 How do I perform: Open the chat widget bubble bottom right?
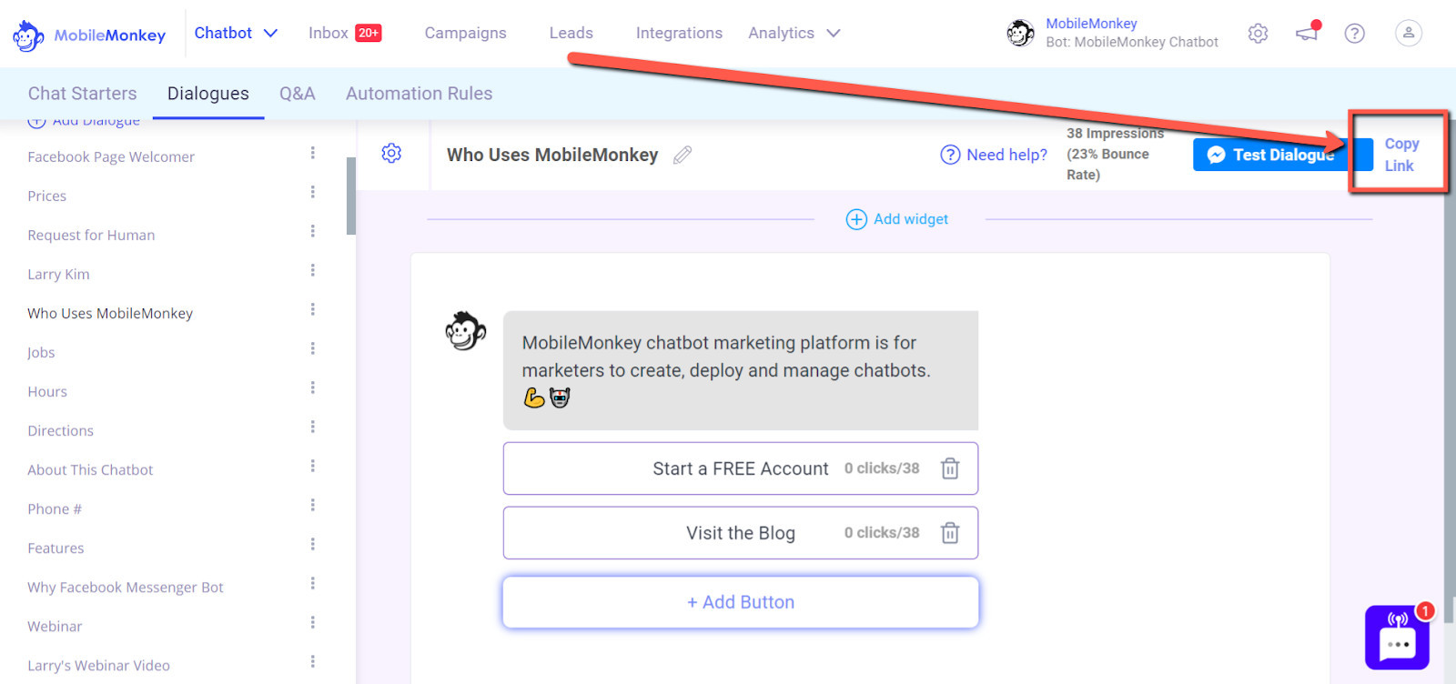1396,638
